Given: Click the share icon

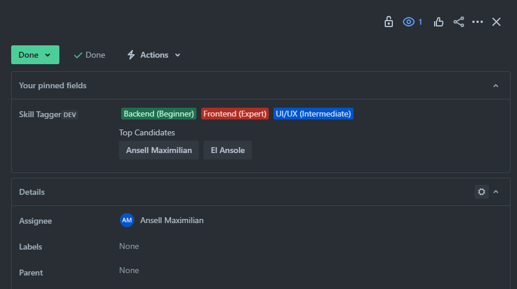Looking at the screenshot, I should coord(459,22).
